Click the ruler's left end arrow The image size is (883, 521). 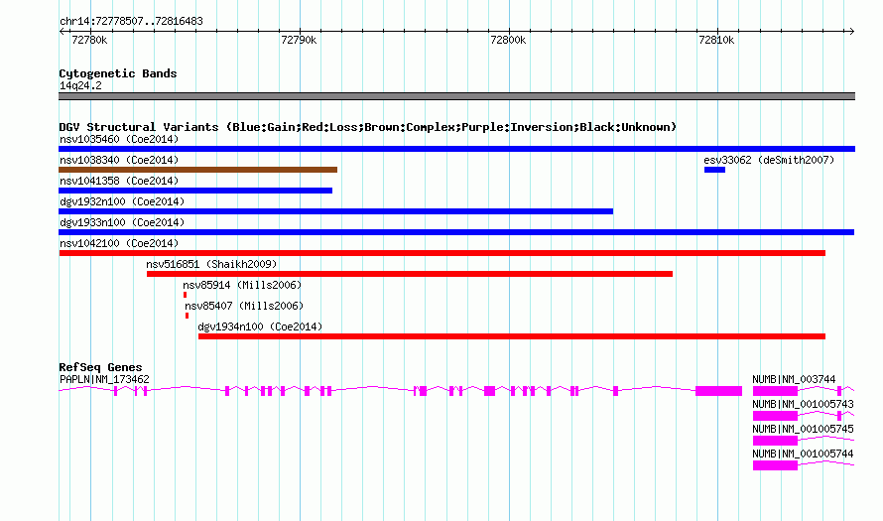point(62,32)
